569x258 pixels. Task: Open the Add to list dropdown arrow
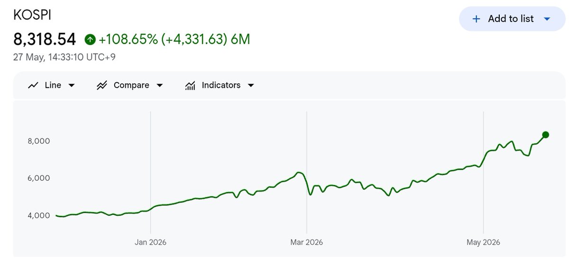click(x=547, y=19)
